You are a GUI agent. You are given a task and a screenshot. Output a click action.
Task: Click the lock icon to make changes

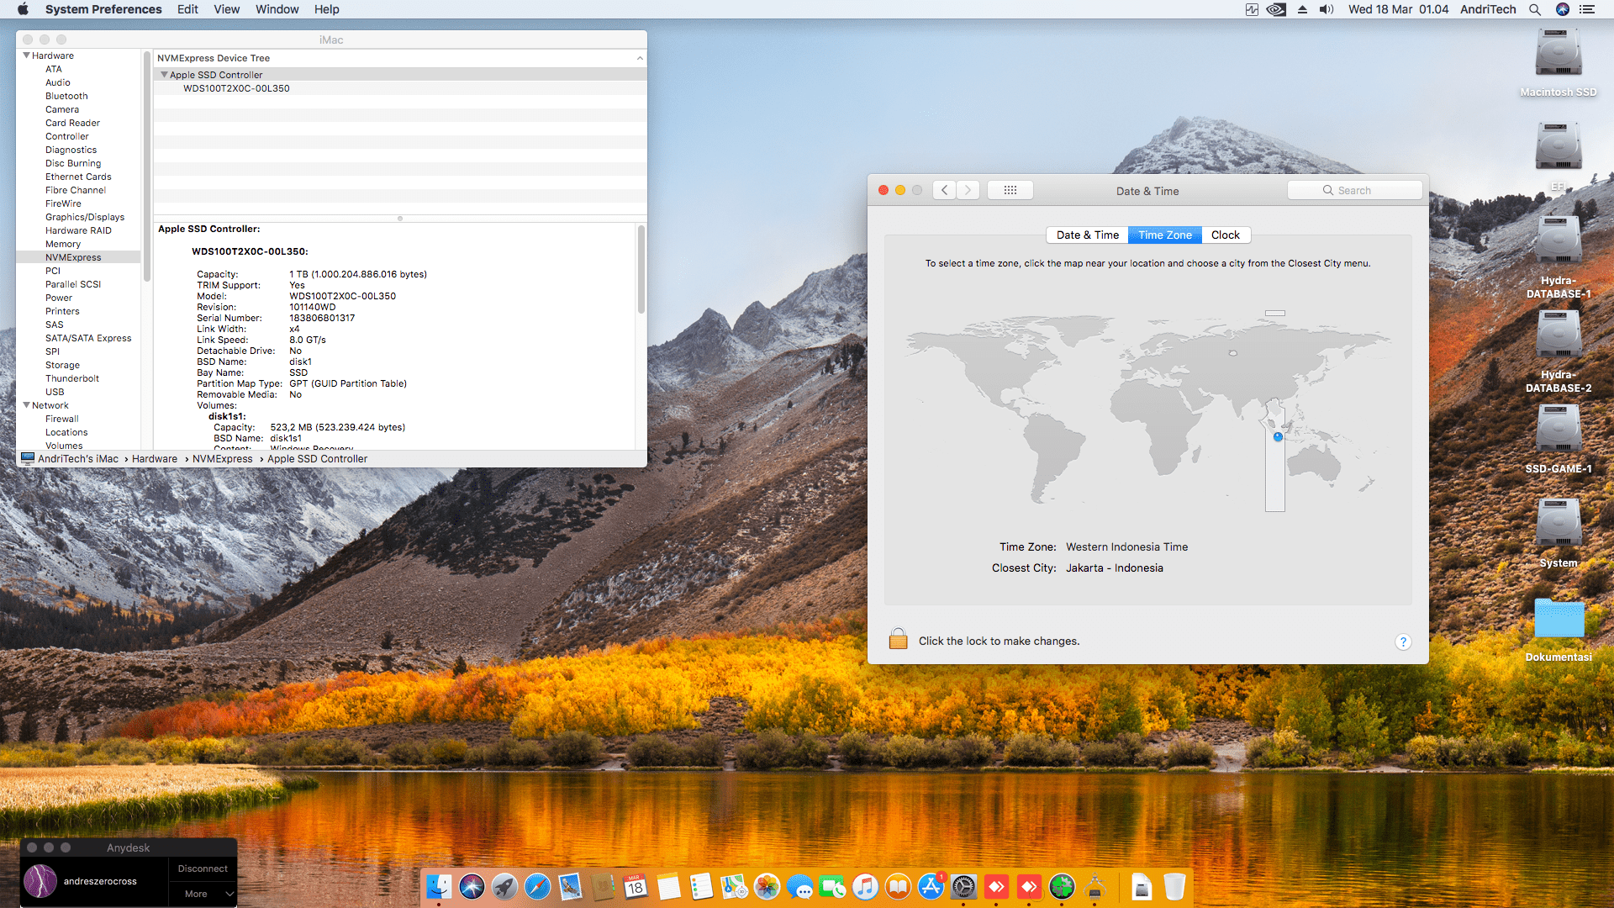898,640
